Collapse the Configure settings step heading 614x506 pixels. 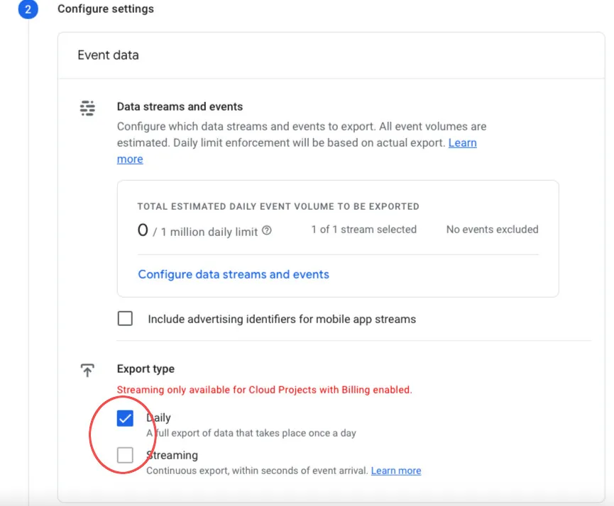106,9
